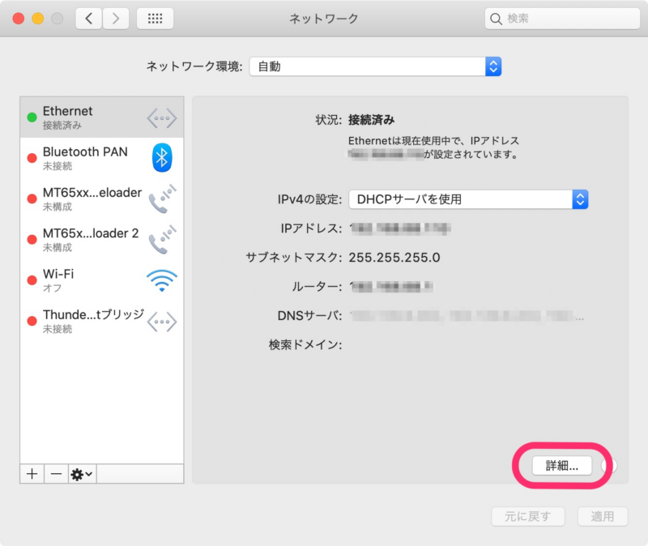Viewport: 648px width, 546px height.
Task: Remove selected service with minus button
Action: pyautogui.click(x=55, y=474)
